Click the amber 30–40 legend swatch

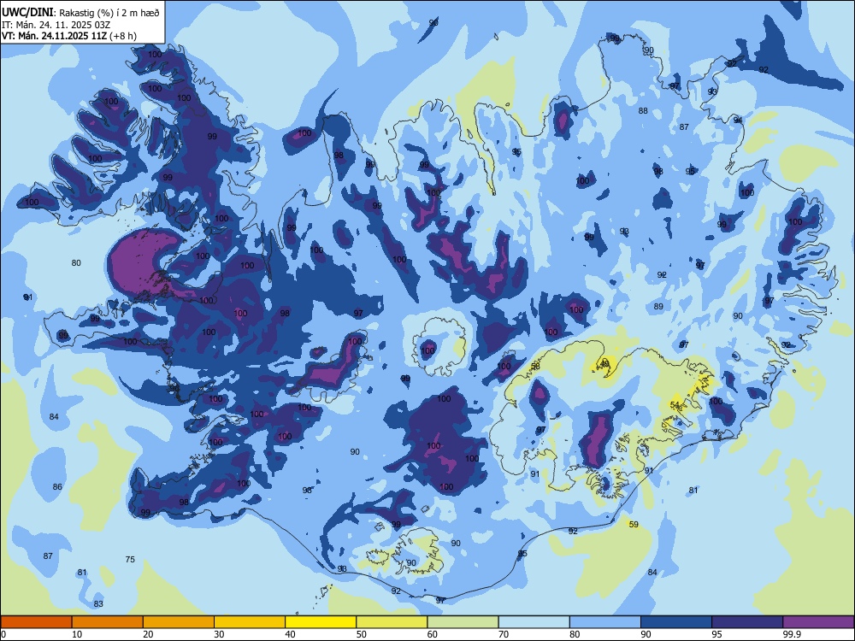click(x=250, y=622)
